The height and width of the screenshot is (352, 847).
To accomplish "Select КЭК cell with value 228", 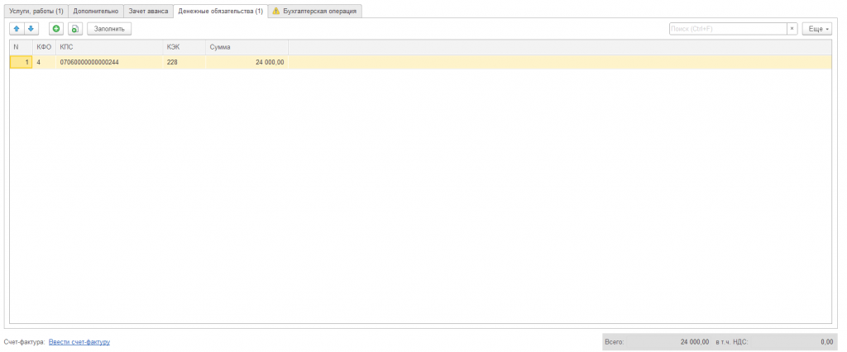I will pos(184,62).
